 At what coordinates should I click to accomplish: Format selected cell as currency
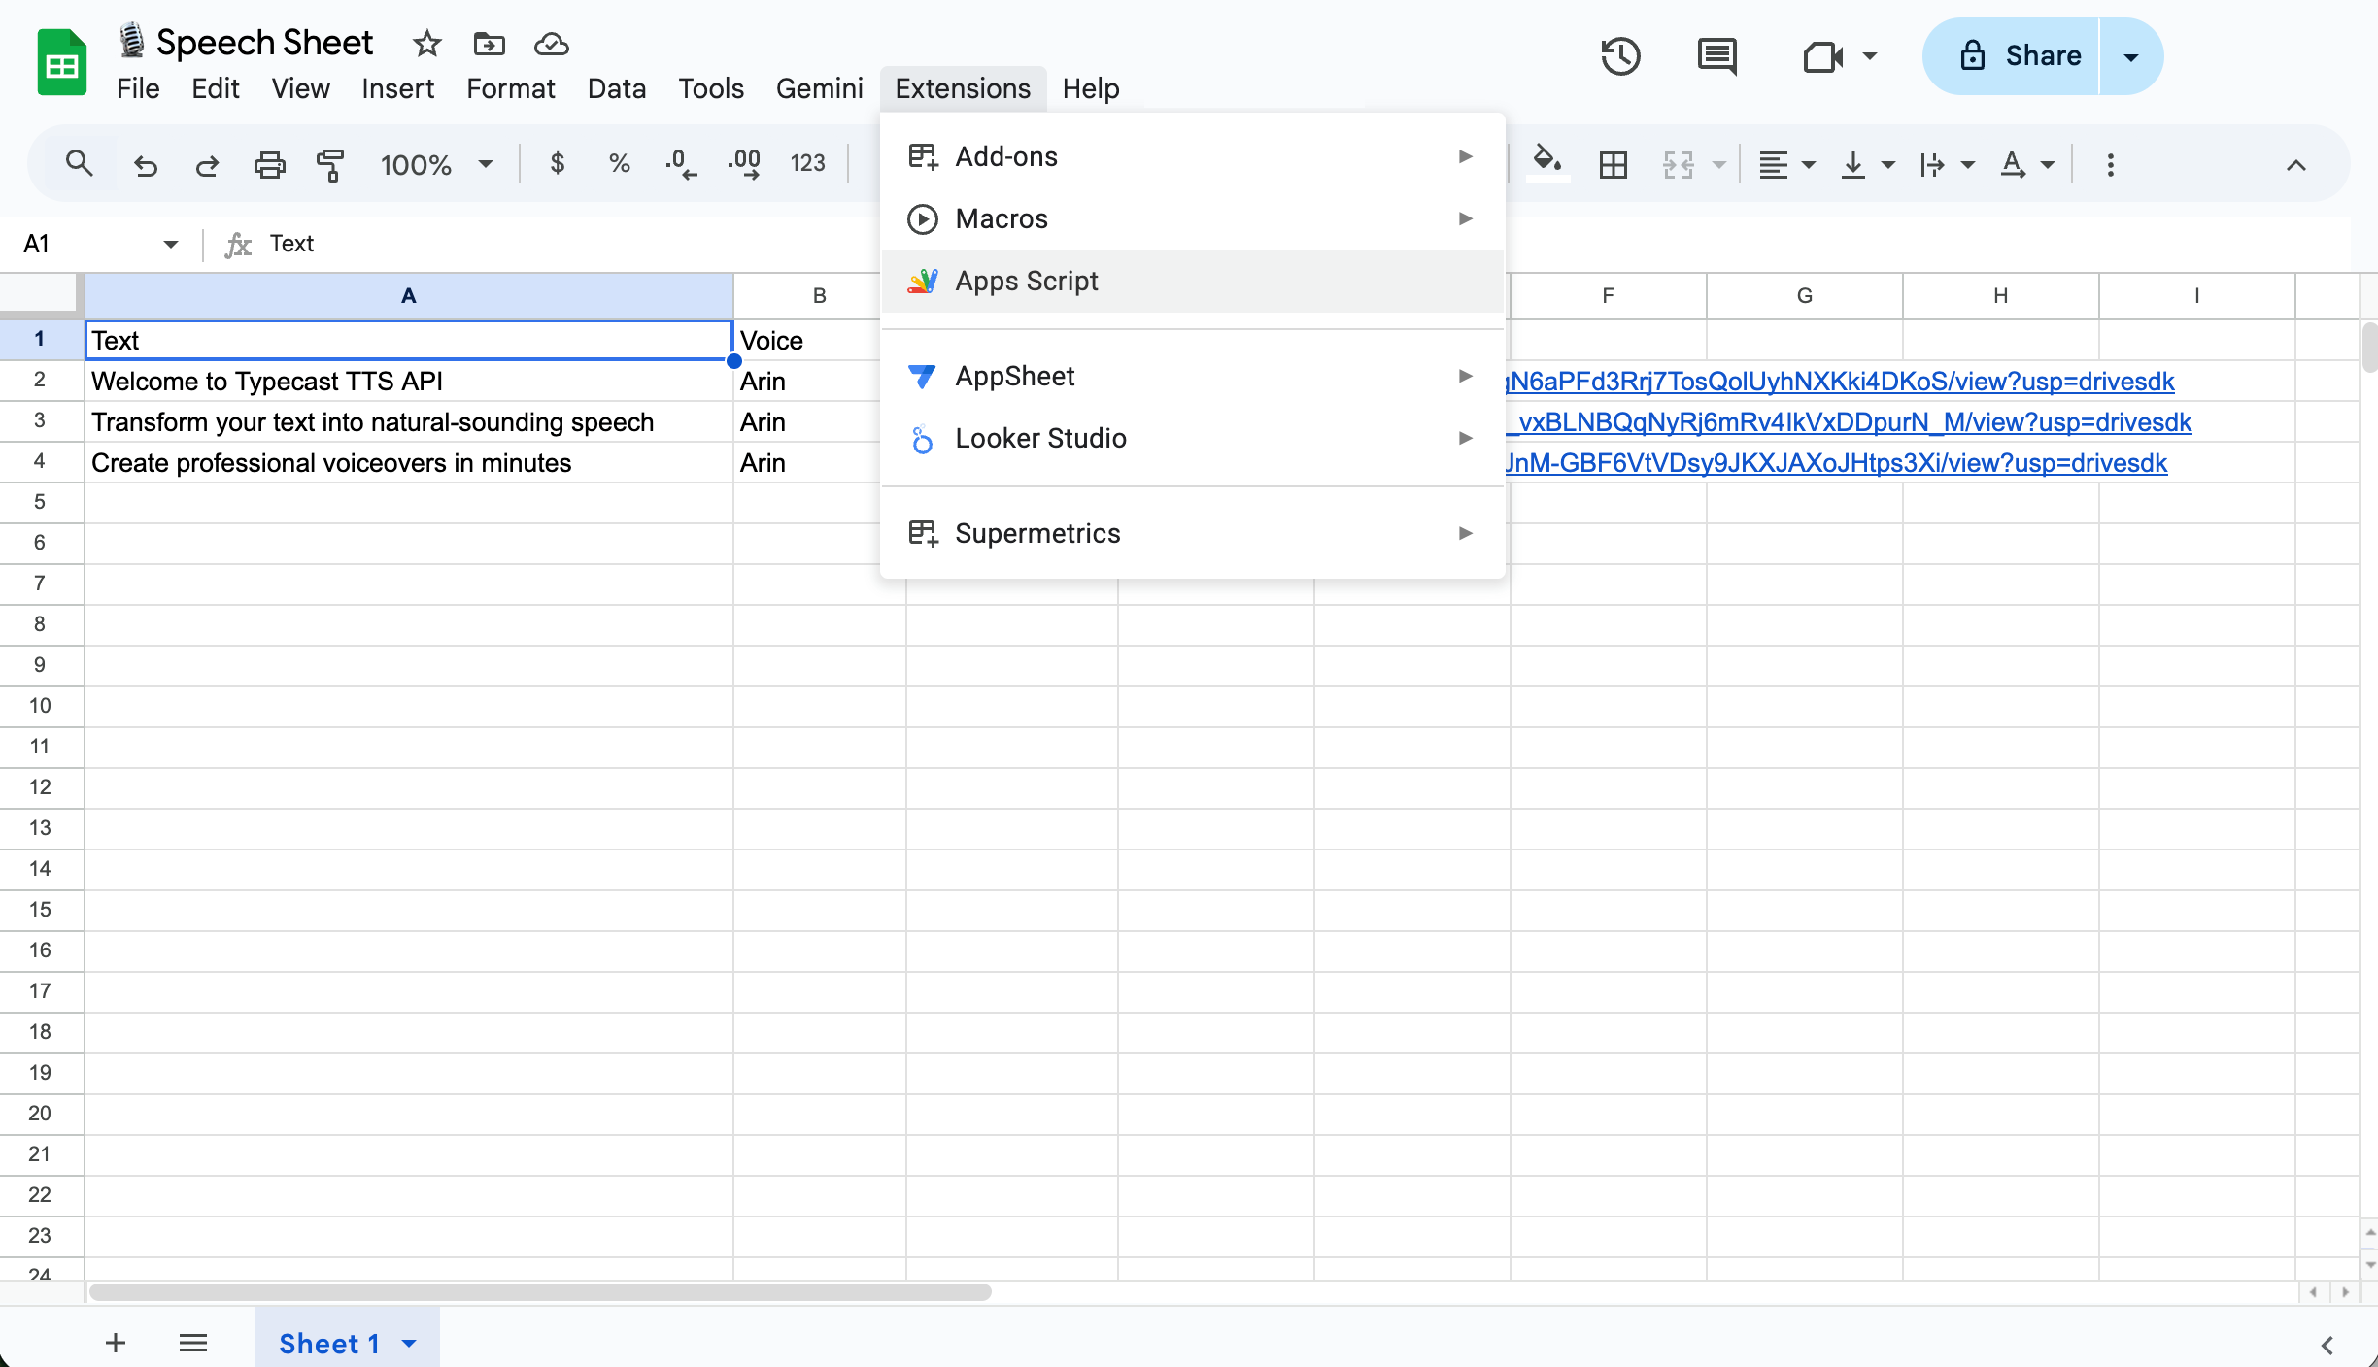(557, 164)
